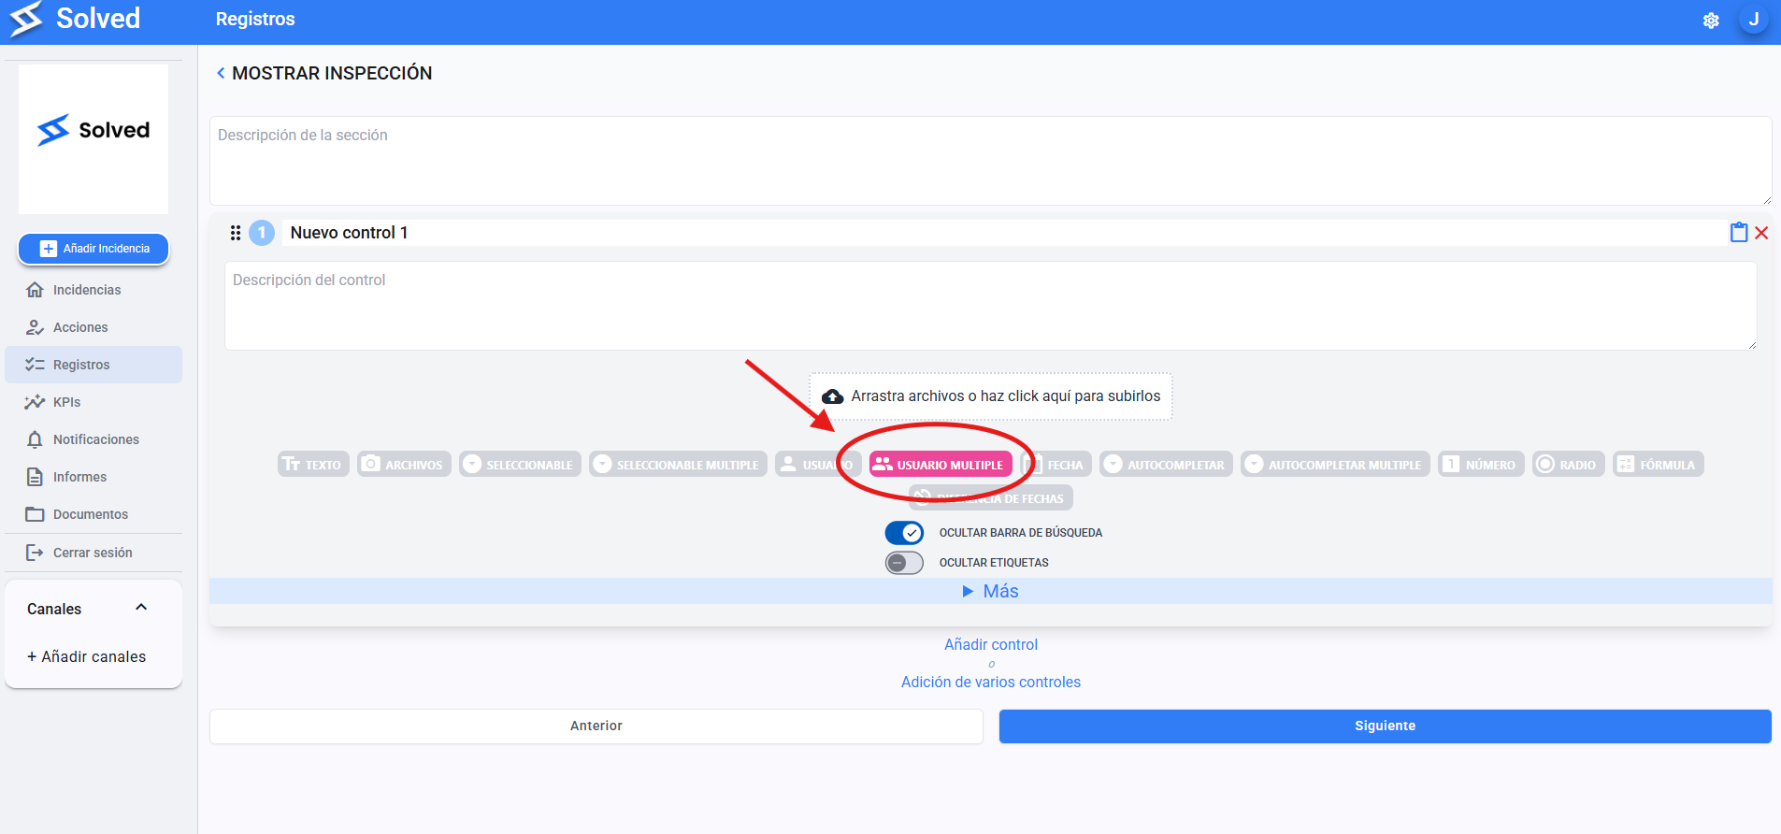The width and height of the screenshot is (1781, 834).
Task: Select the USUARIO control type
Action: [x=818, y=465]
